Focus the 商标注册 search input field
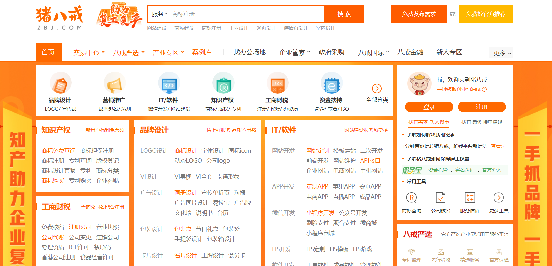Viewport: 552px width, 266px height. [x=247, y=14]
